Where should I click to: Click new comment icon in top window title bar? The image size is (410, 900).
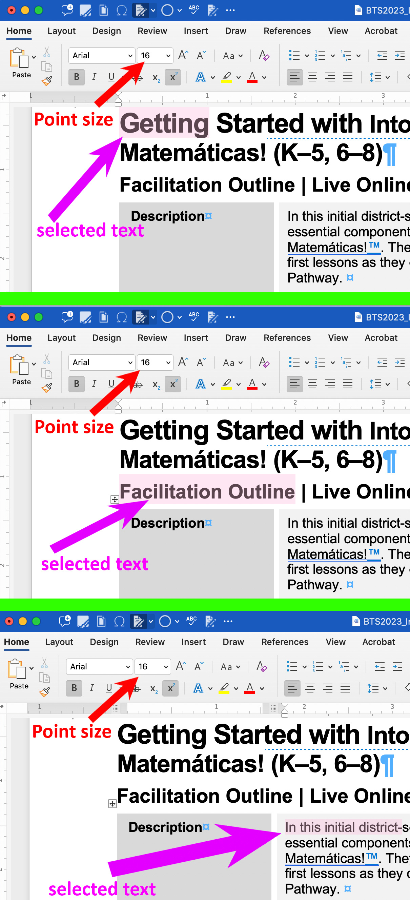(x=67, y=10)
